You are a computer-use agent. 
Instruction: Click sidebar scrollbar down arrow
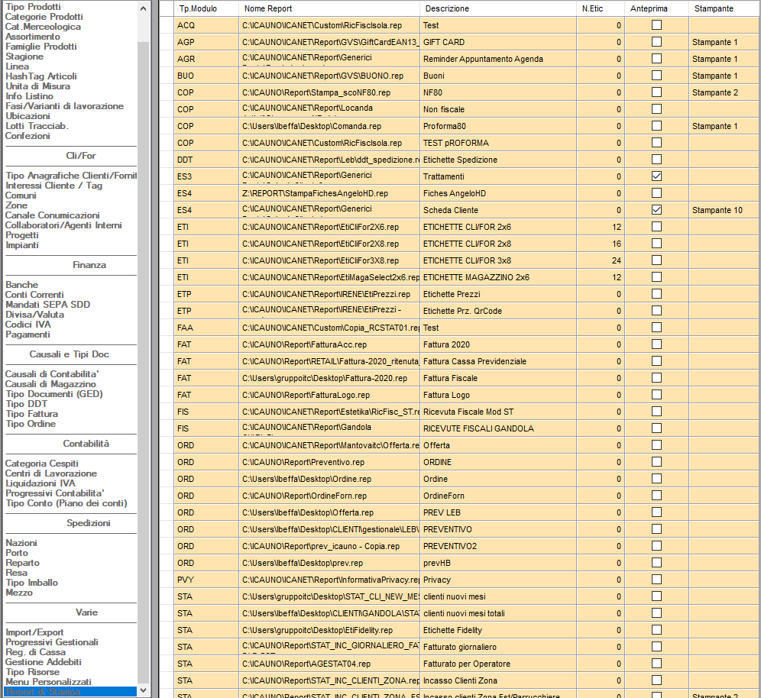[144, 691]
